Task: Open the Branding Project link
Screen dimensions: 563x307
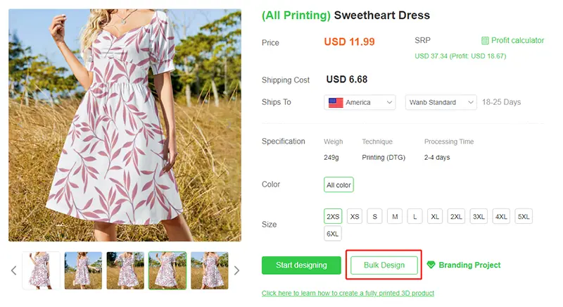Action: (469, 265)
